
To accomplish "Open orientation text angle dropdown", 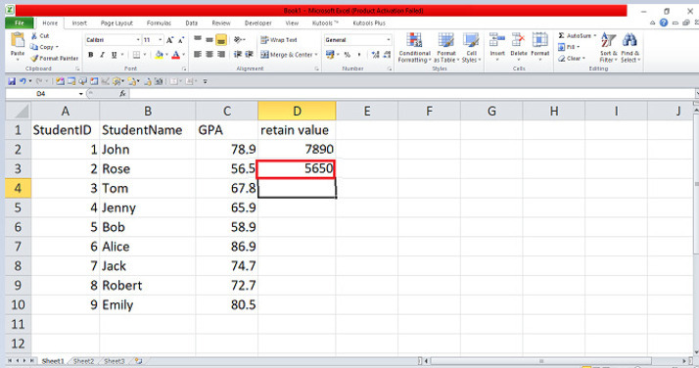I will click(x=240, y=40).
